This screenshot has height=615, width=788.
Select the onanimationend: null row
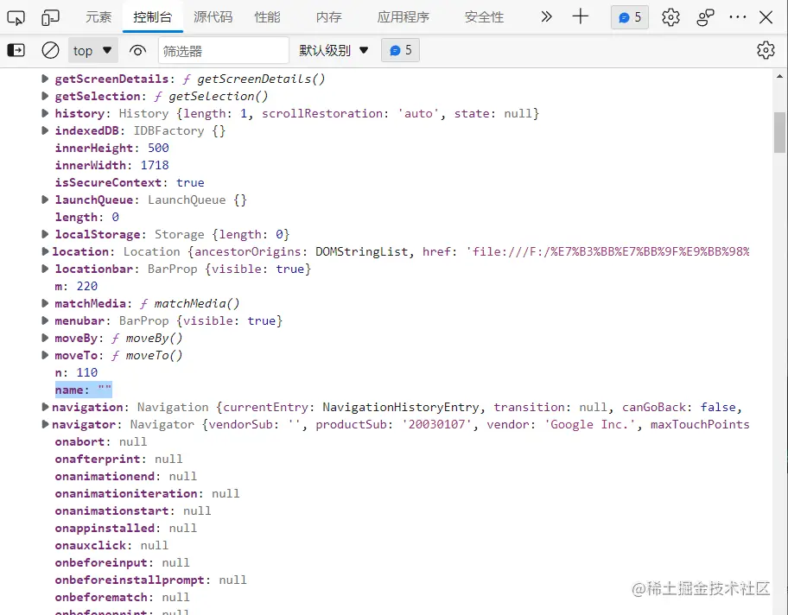pos(125,476)
